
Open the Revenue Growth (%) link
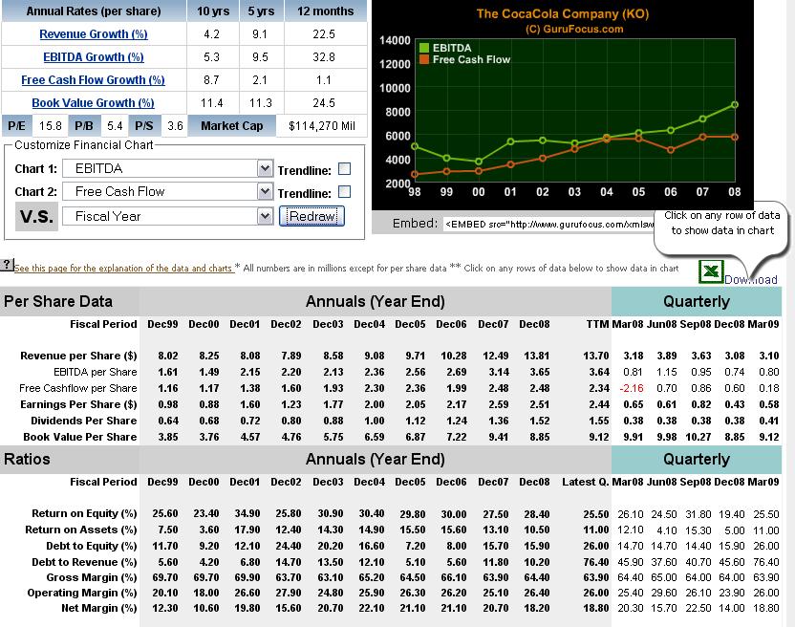[x=93, y=34]
